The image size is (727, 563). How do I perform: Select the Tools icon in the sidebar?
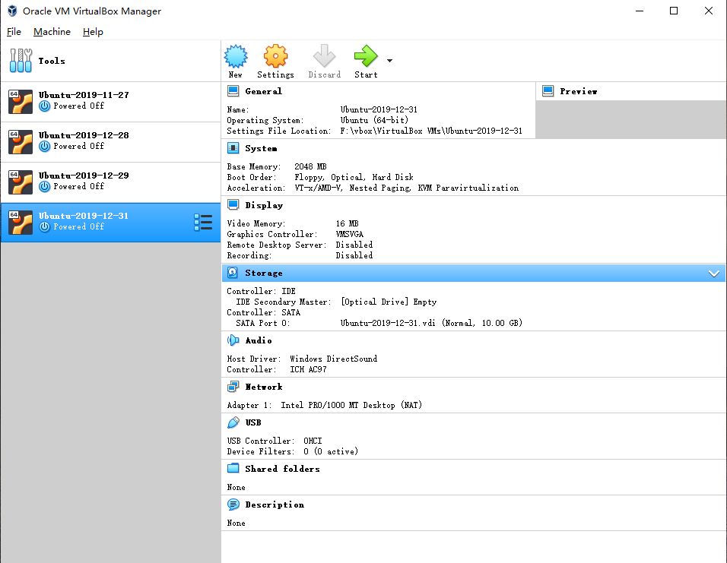[x=21, y=61]
